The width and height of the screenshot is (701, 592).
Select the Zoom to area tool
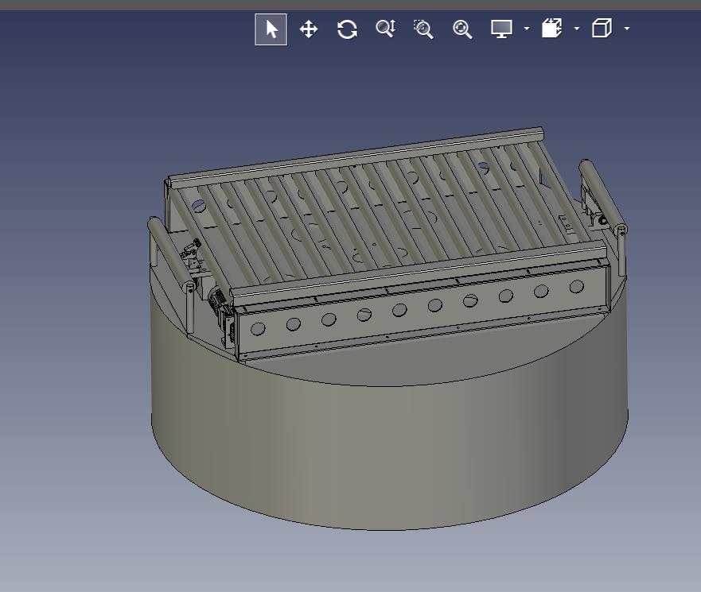(x=423, y=29)
